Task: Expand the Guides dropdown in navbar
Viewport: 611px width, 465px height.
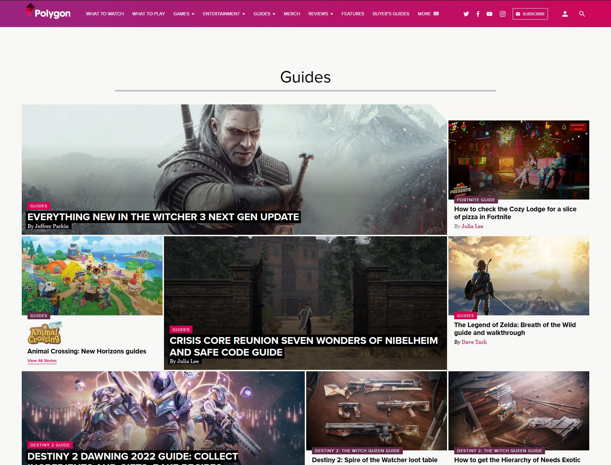Action: point(265,14)
